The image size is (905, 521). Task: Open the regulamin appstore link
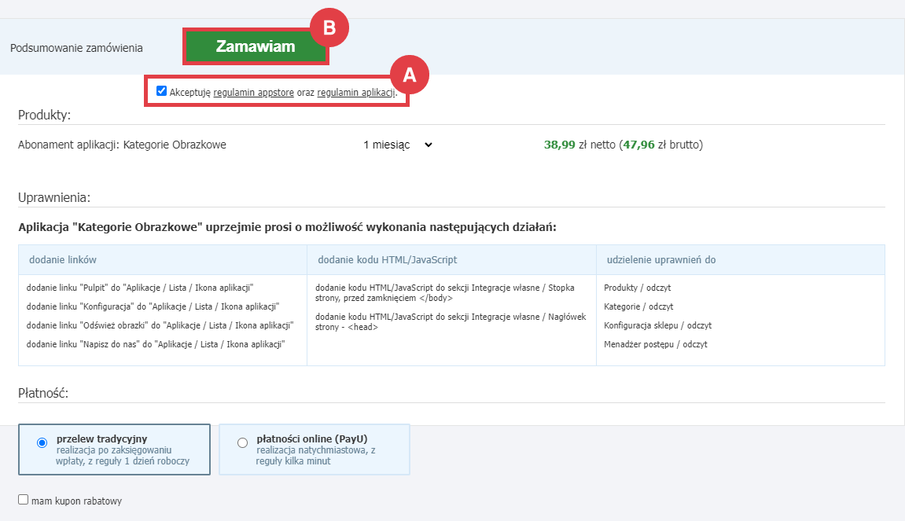(x=253, y=92)
